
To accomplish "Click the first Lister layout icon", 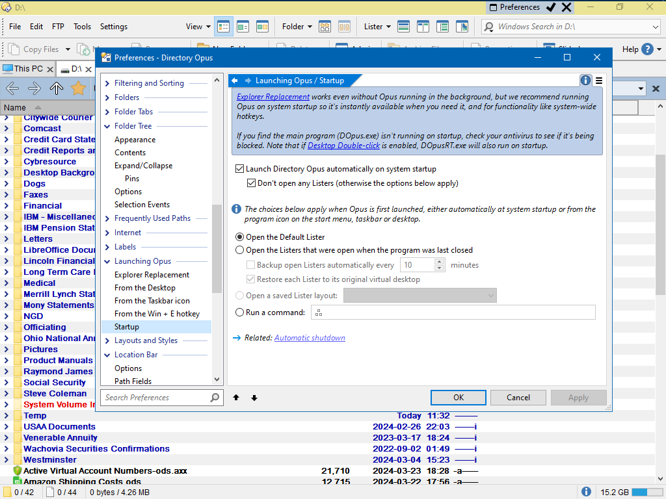I will [x=403, y=27].
